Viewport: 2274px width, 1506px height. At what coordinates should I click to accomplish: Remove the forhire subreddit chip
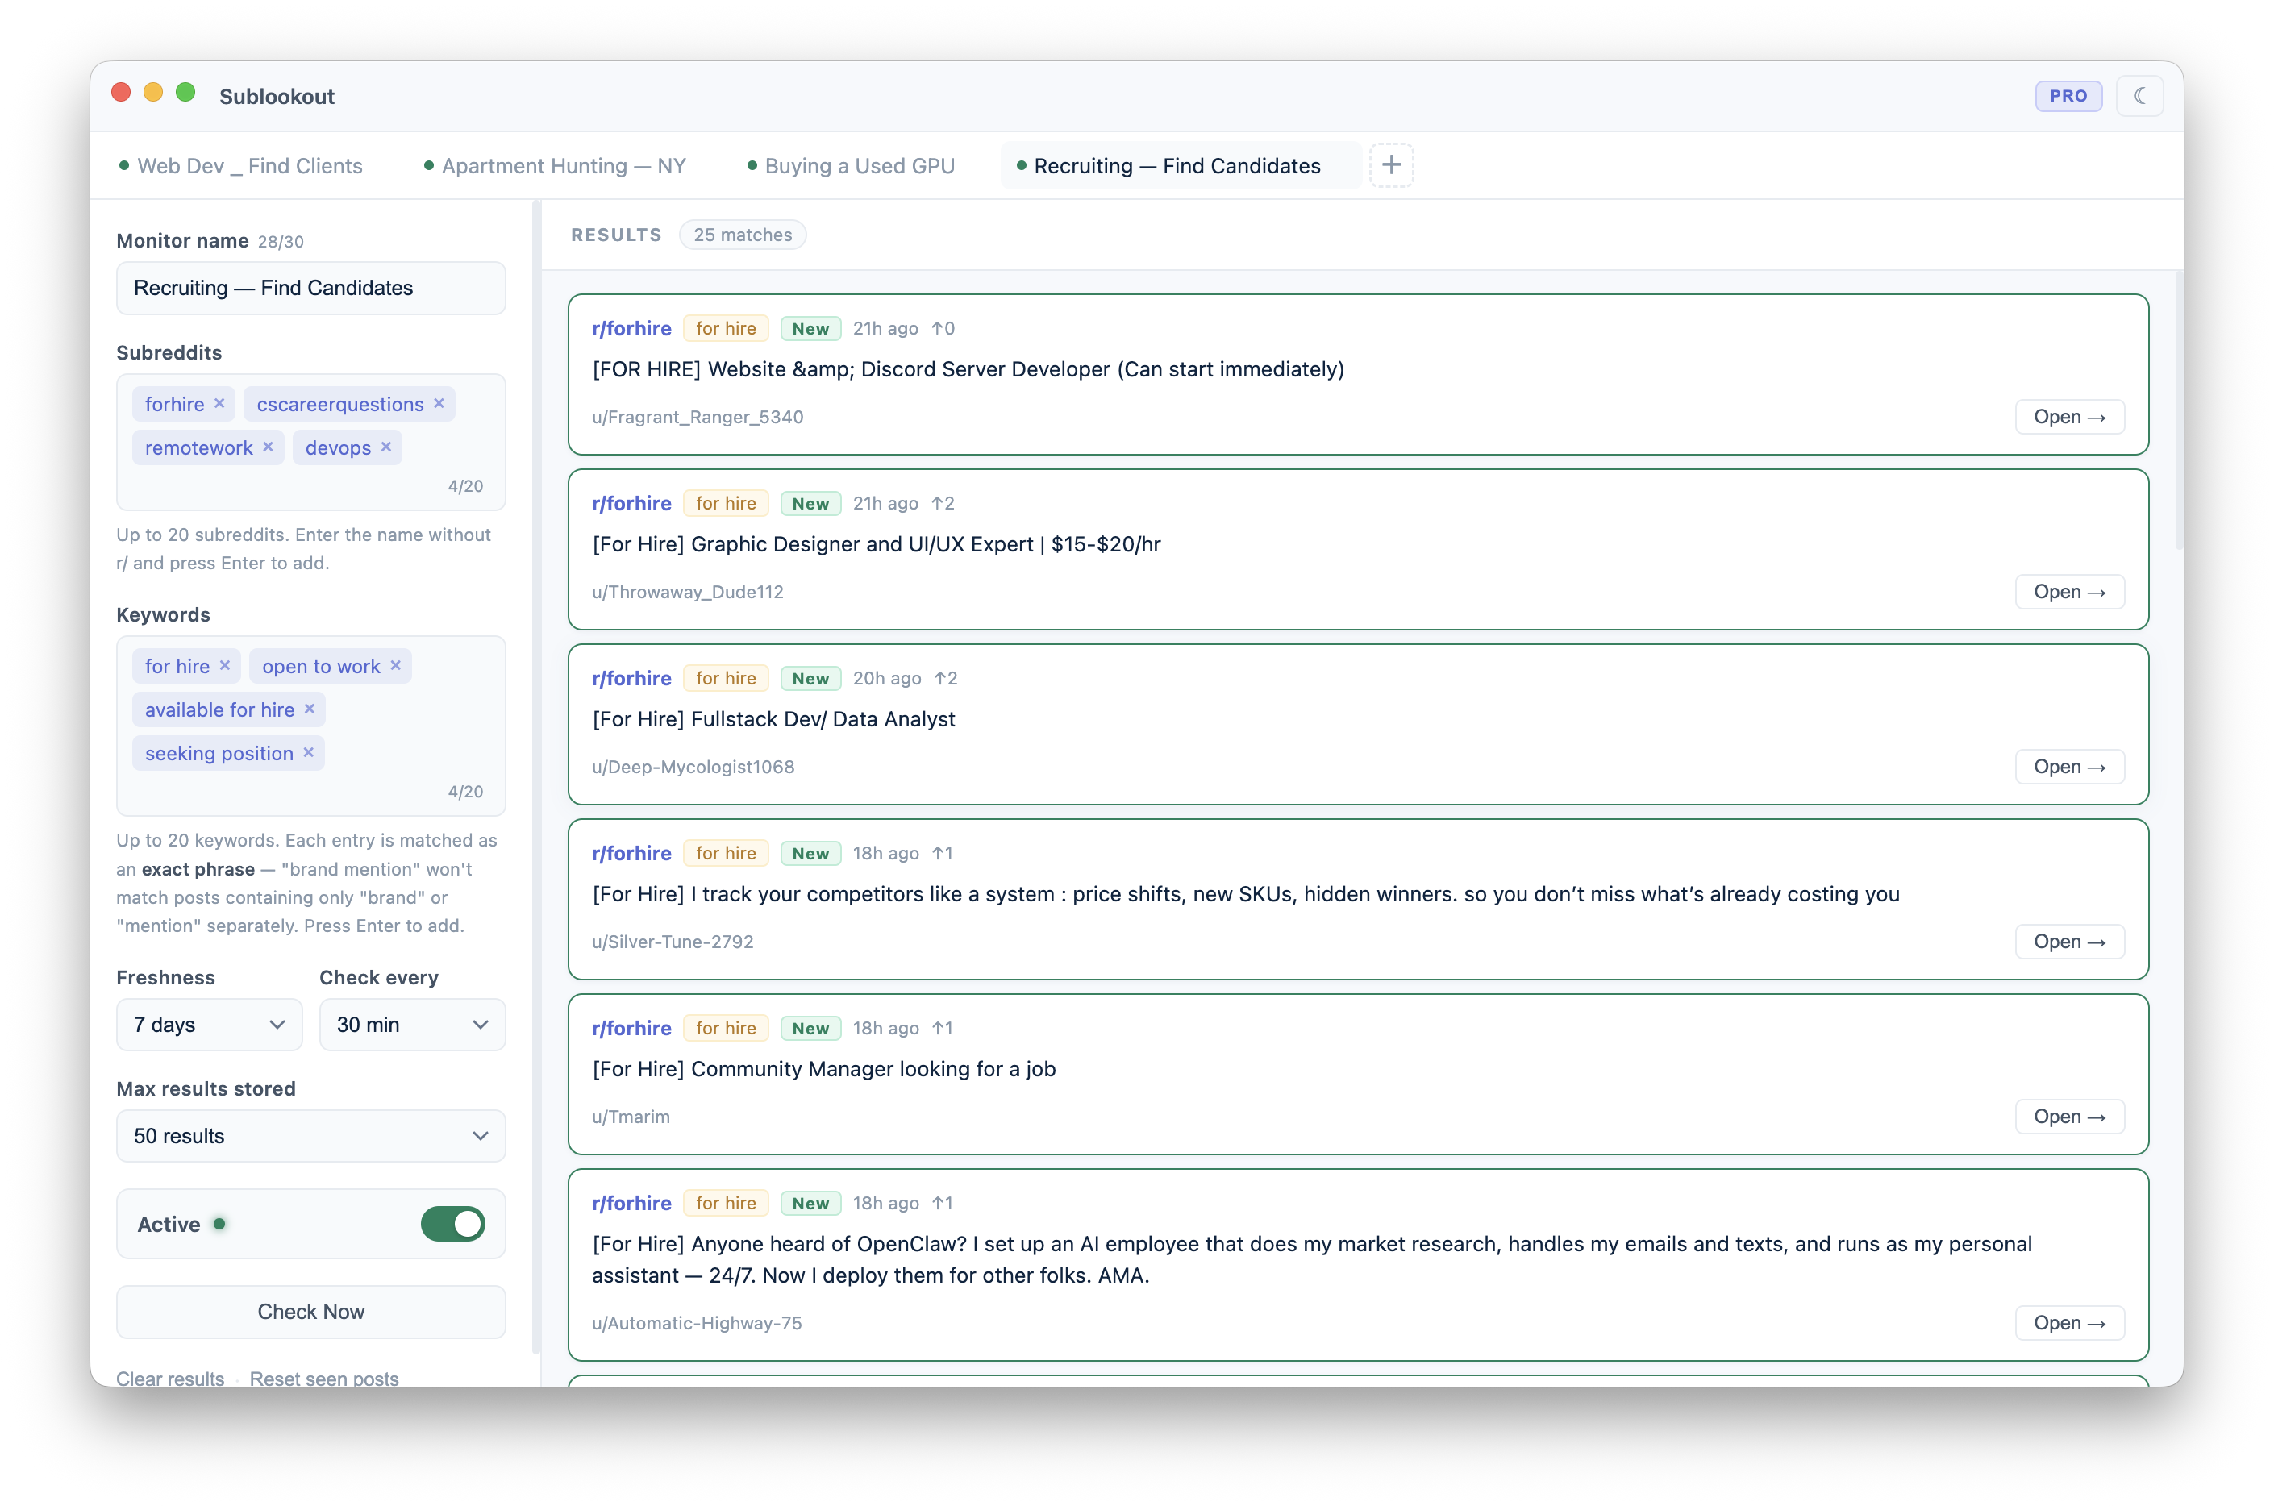point(220,403)
